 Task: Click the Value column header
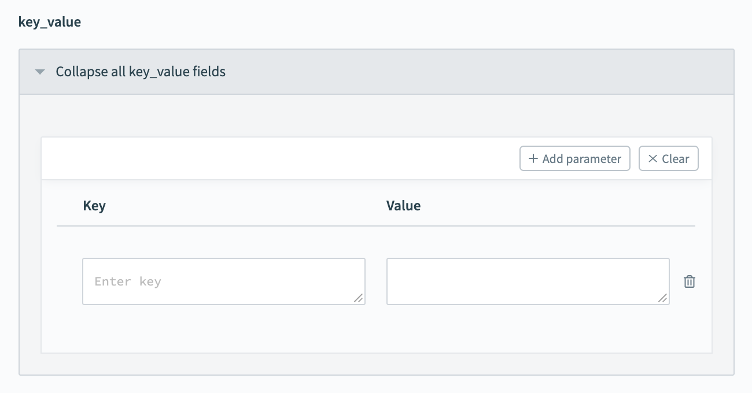tap(403, 205)
